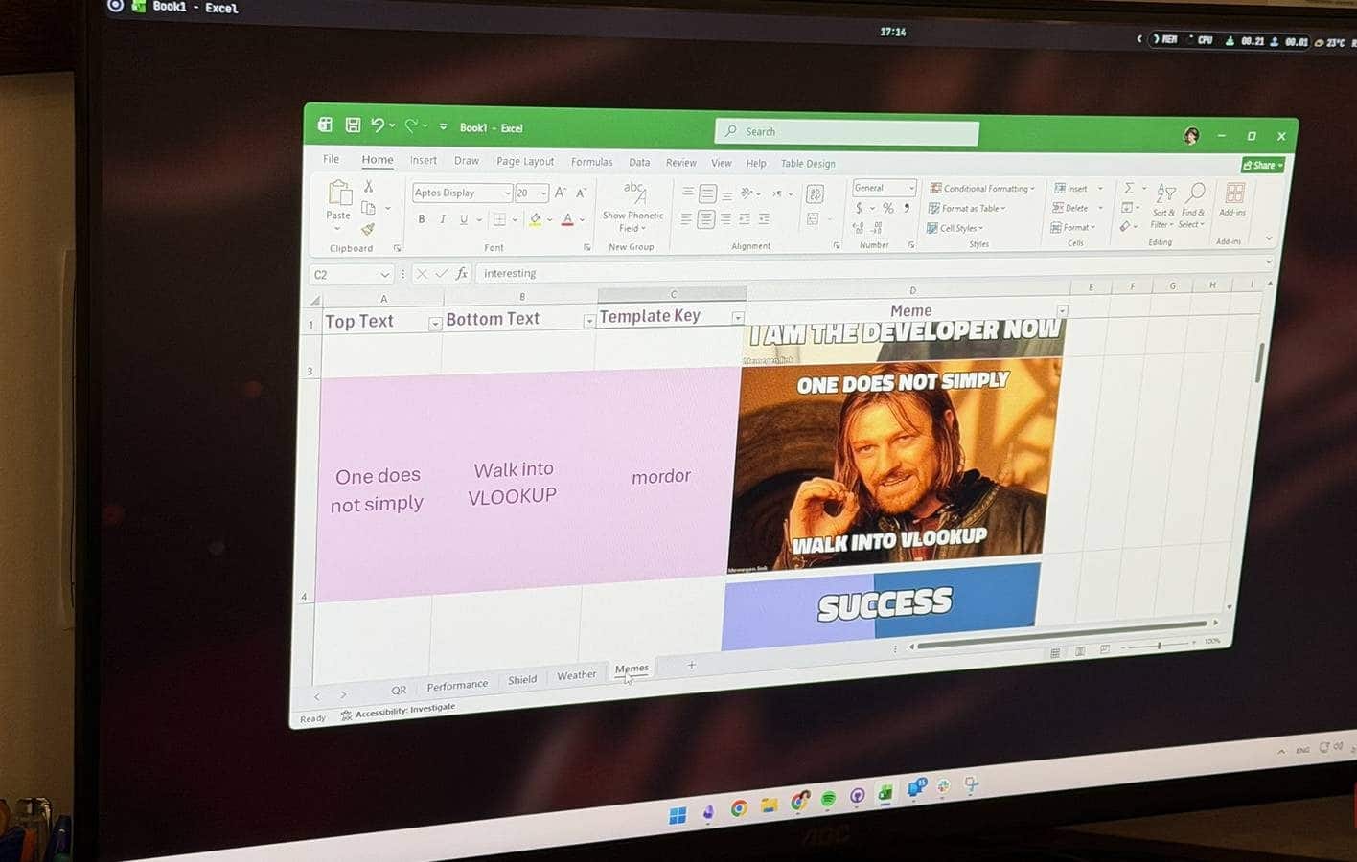Apply comma style number format
The width and height of the screenshot is (1357, 862).
(907, 208)
